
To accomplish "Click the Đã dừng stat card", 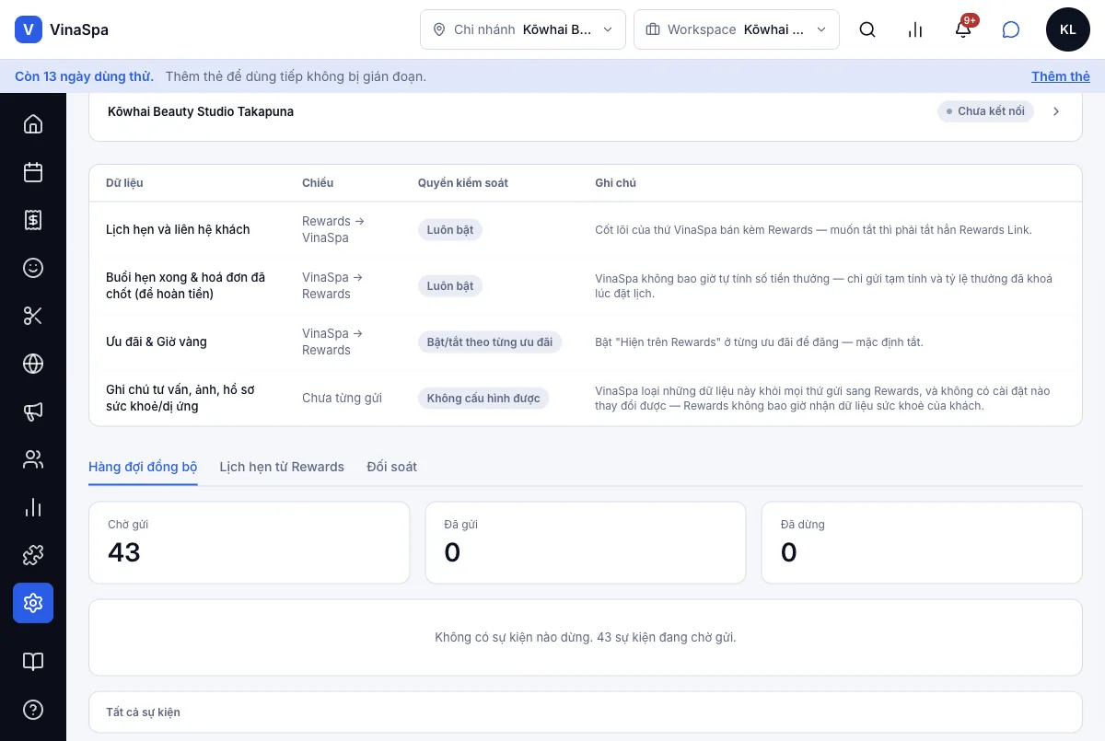I will click(922, 542).
